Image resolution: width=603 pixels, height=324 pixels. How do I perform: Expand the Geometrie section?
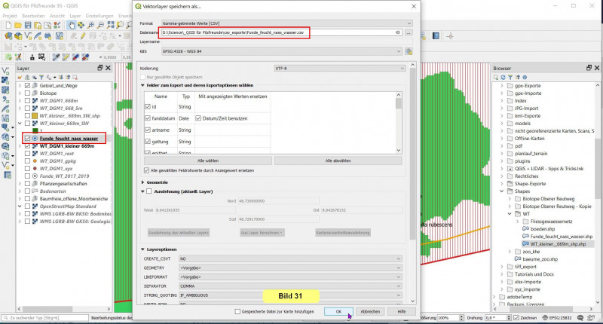pyautogui.click(x=144, y=182)
